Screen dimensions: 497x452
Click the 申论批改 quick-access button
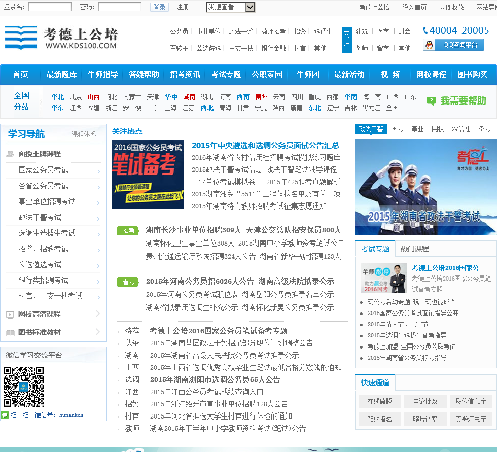point(425,402)
